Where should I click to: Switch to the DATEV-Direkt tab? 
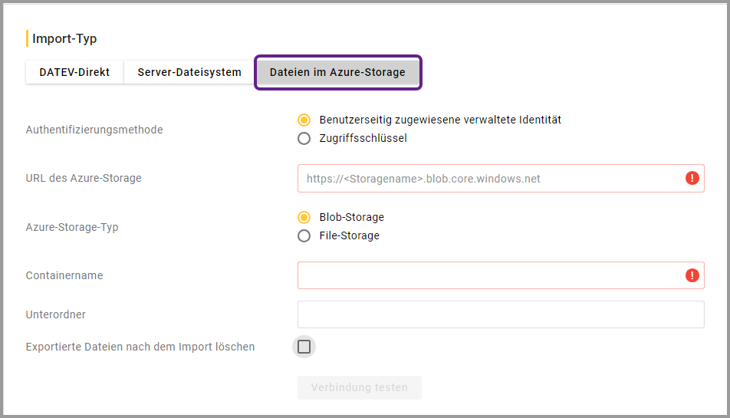(74, 73)
